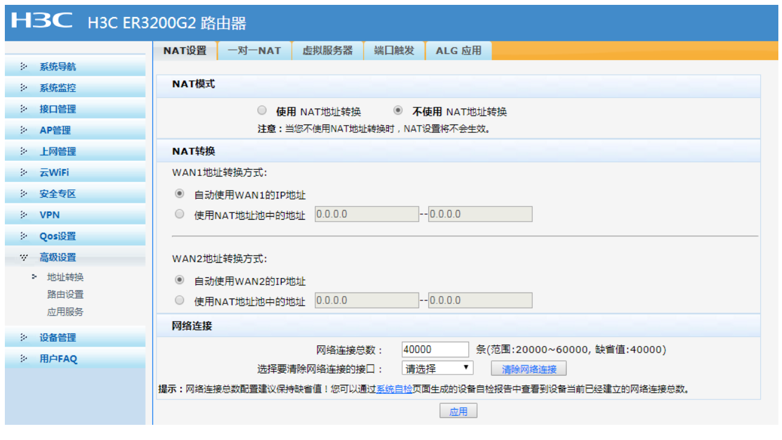The height and width of the screenshot is (440, 782).
Task: Expand the VPN menu section
Action: (75, 215)
